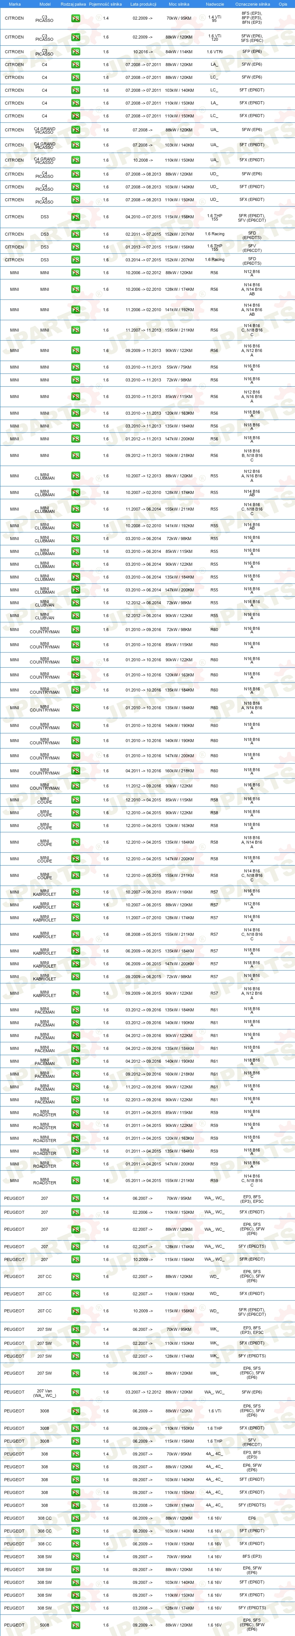Screen dimensions: 295x1636
Task: Click fuel icon in C4 Grand Picasso 103kW / 140KM row
Action: click(75, 145)
